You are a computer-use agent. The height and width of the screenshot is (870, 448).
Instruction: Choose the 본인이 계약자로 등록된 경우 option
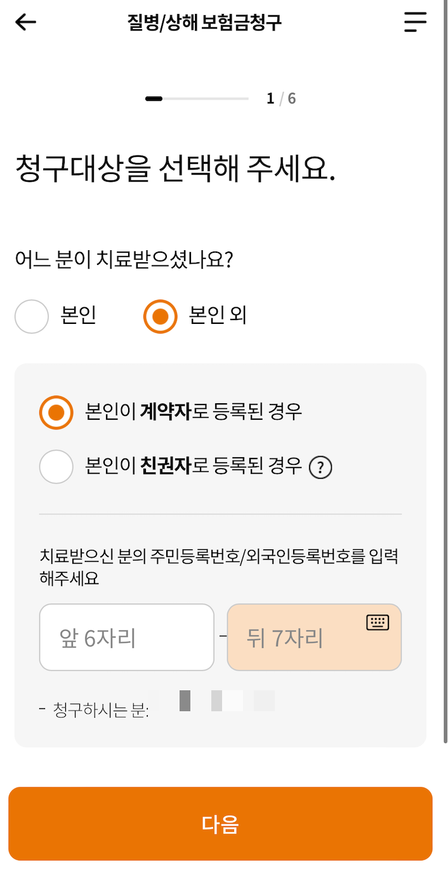point(56,412)
